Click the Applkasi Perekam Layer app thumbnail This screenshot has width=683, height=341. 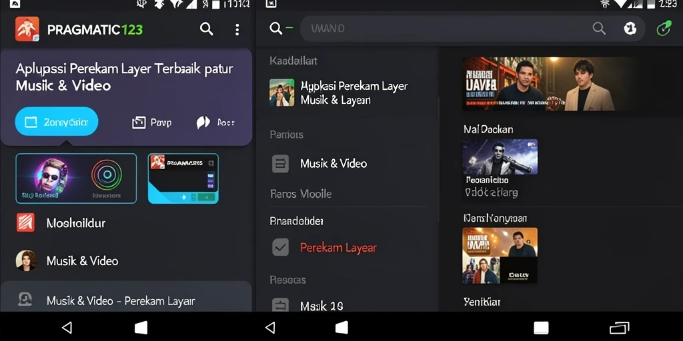[x=281, y=92]
